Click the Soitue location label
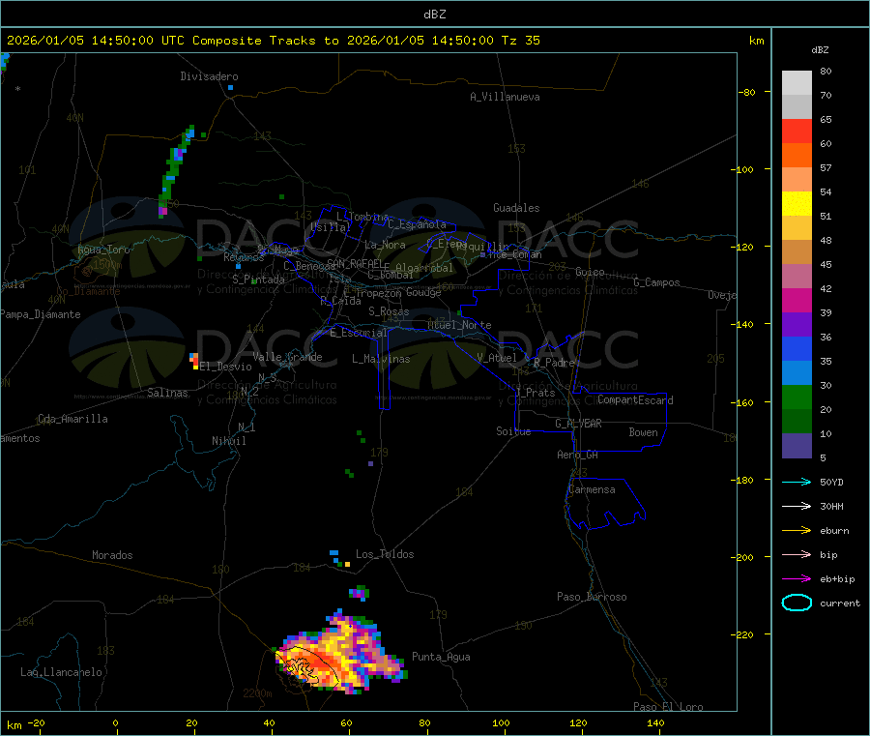This screenshot has width=870, height=736. tap(513, 431)
